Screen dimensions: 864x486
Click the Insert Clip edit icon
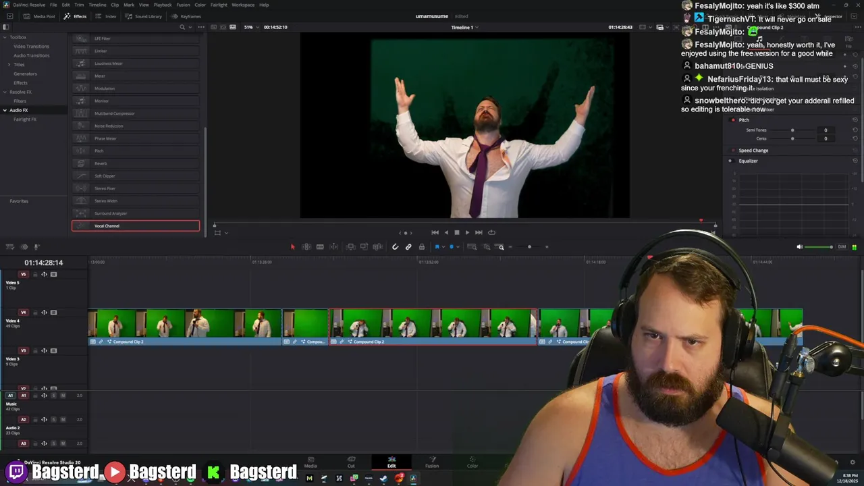pos(350,247)
